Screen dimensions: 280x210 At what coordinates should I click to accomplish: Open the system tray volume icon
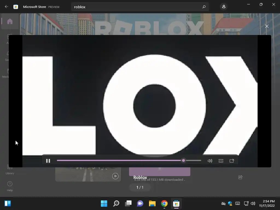click(x=253, y=203)
